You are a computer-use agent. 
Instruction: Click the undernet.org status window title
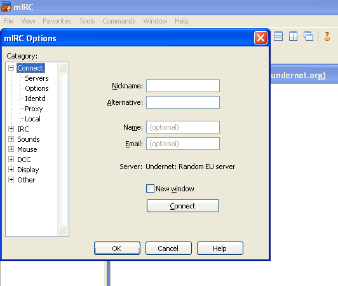[x=298, y=75]
